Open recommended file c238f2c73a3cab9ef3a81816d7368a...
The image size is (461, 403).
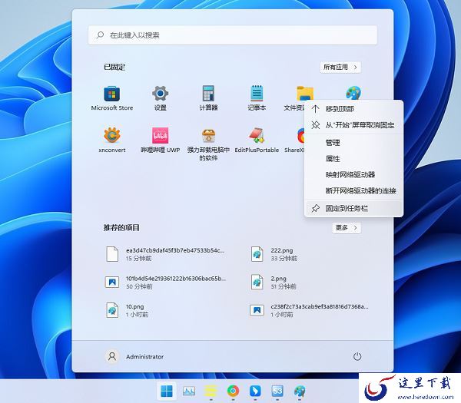(310, 310)
